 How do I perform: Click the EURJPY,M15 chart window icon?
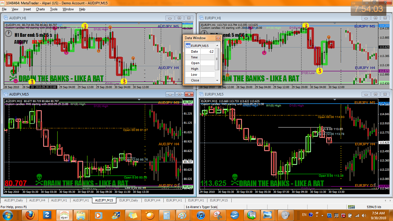(x=201, y=94)
